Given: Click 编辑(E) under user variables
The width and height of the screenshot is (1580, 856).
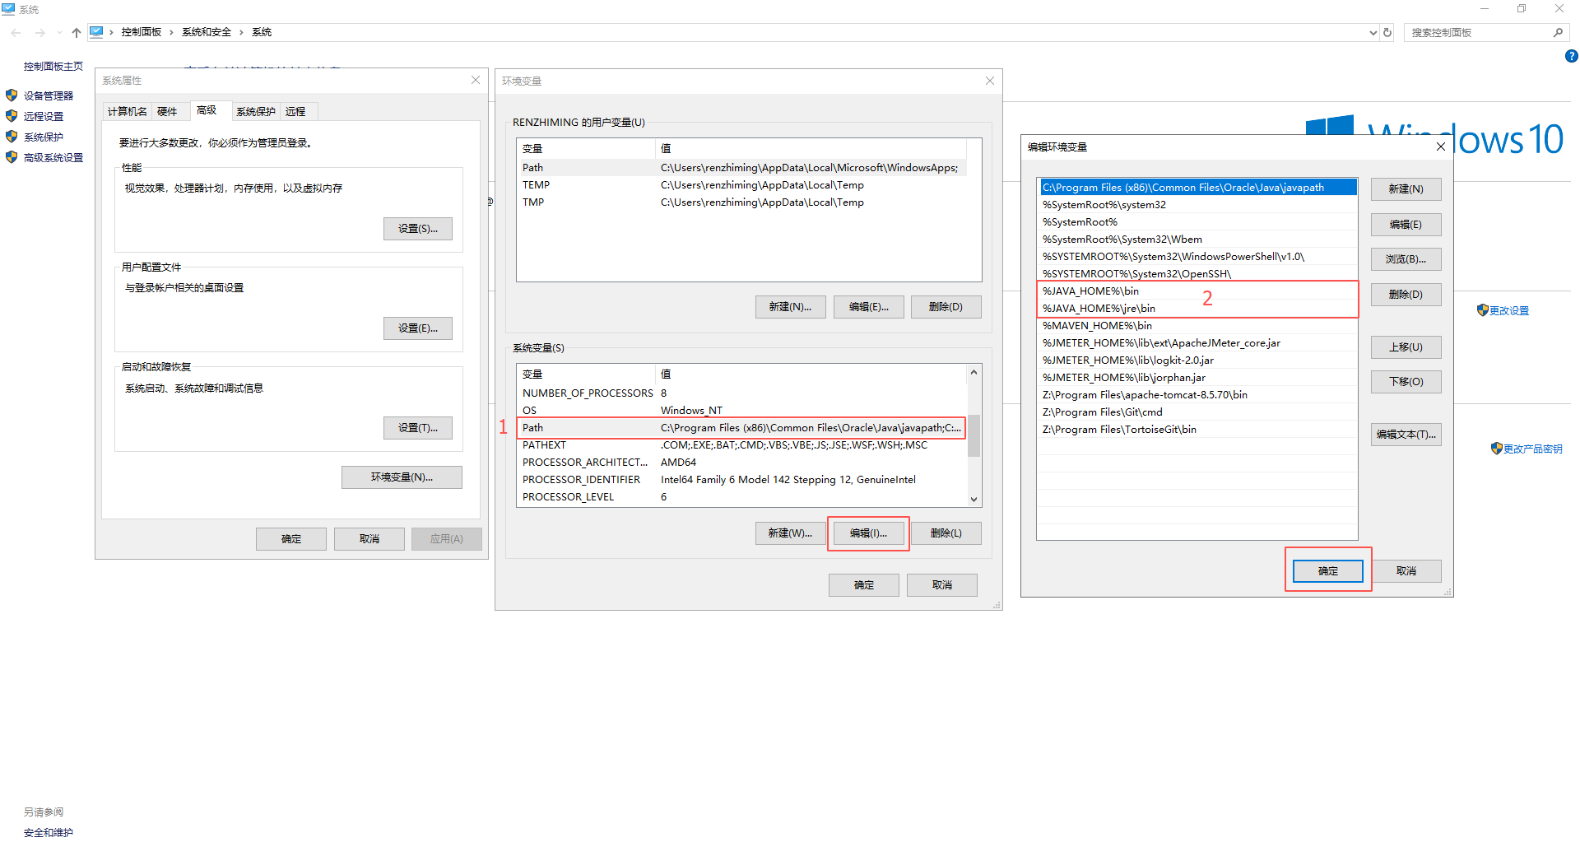Looking at the screenshot, I should 869,307.
